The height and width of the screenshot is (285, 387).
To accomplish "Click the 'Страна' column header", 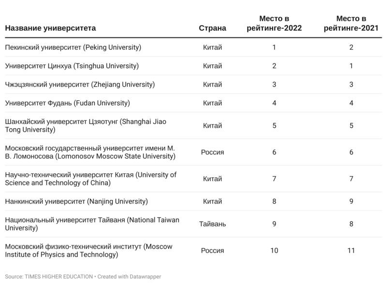I will [x=212, y=28].
